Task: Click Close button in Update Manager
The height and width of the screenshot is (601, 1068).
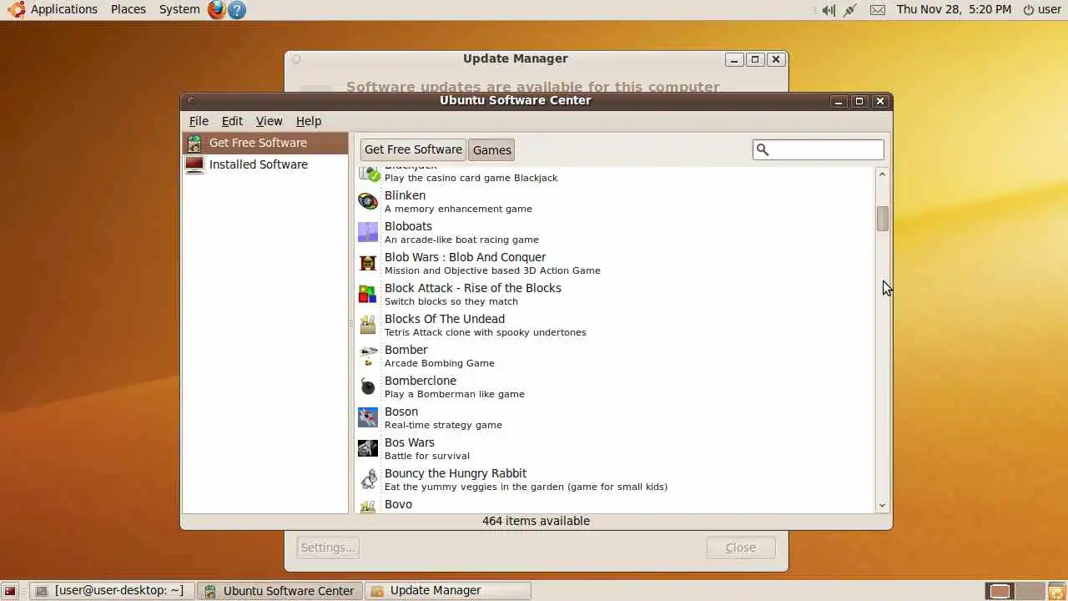Action: (x=741, y=548)
